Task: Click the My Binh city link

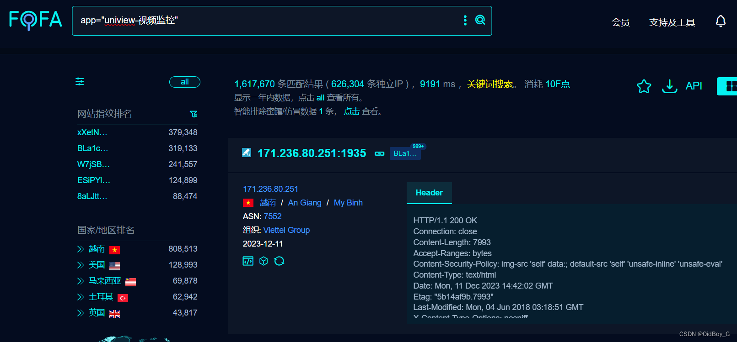Action: pyautogui.click(x=348, y=203)
